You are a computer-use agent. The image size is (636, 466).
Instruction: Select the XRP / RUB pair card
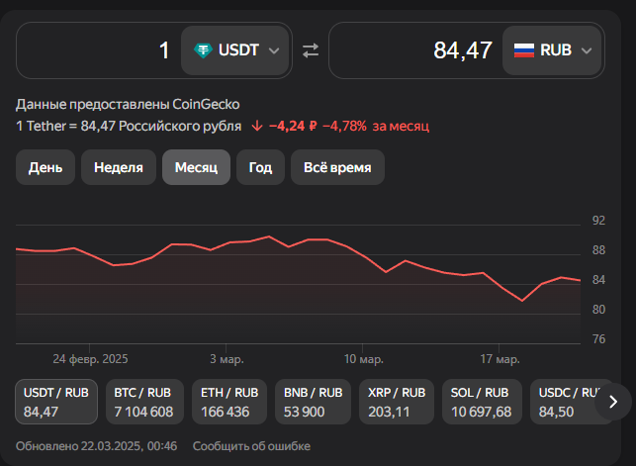pyautogui.click(x=397, y=402)
